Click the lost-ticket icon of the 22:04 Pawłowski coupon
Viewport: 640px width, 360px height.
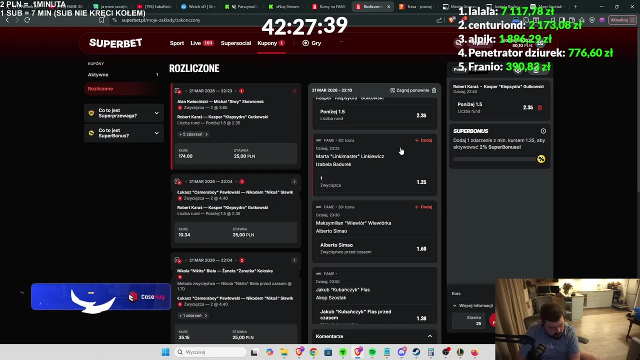pos(177,181)
